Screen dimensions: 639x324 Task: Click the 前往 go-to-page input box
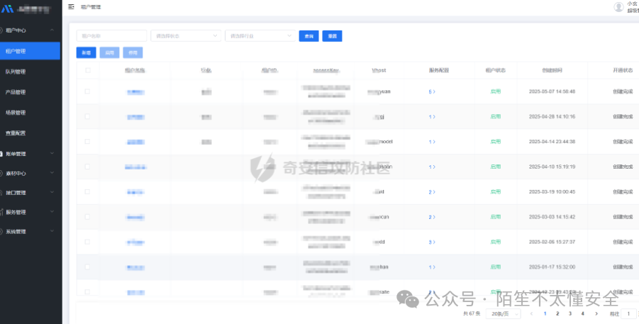click(629, 314)
